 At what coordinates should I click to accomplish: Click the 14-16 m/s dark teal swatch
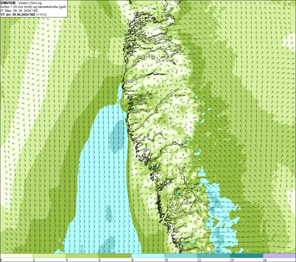pyautogui.click(x=247, y=256)
